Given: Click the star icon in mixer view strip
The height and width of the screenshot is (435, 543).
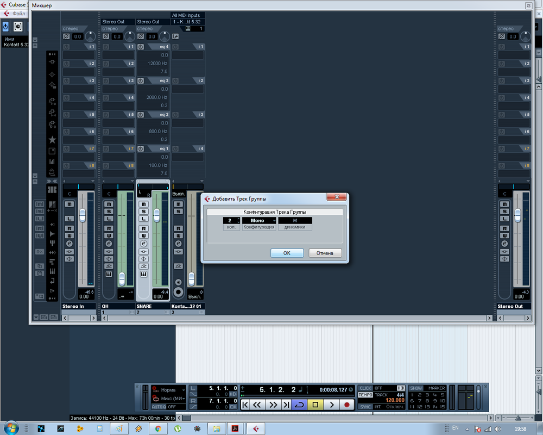Looking at the screenshot, I should 52,140.
